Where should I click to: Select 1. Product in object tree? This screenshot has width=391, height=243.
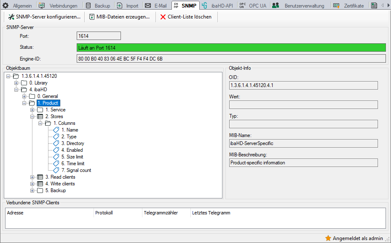(x=48, y=103)
